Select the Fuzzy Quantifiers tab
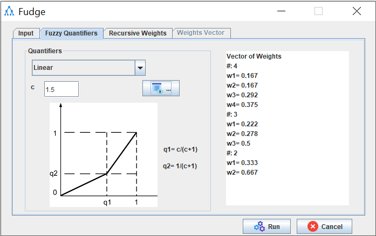Viewport: 376px width, 236px height. pos(71,33)
